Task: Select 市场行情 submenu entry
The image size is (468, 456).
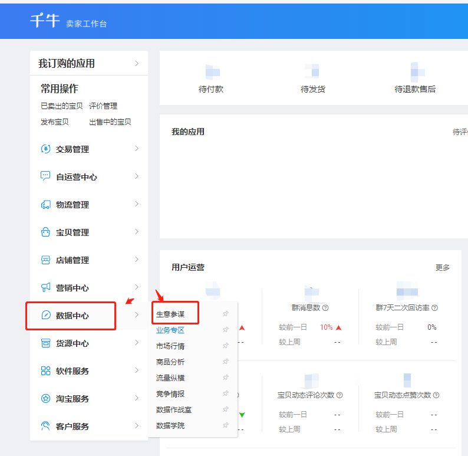Action: (170, 346)
